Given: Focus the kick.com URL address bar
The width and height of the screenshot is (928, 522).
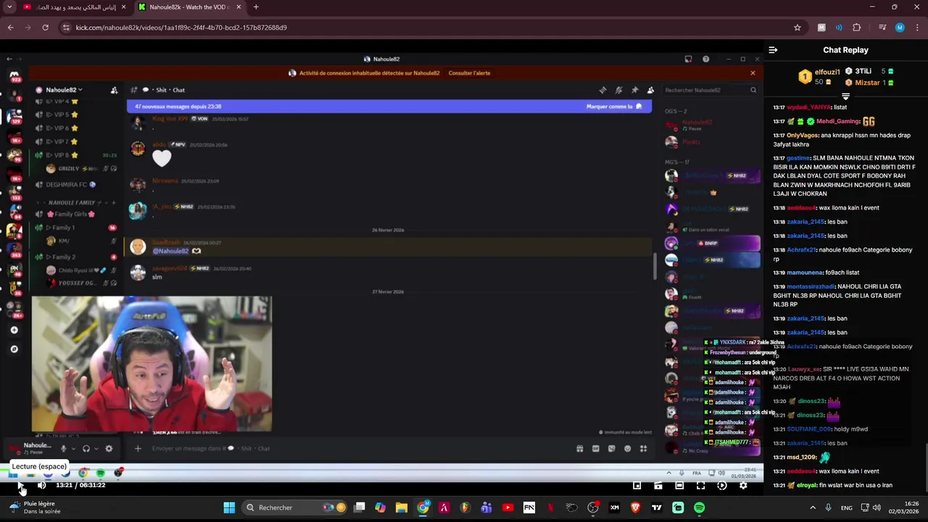Looking at the screenshot, I should tap(431, 28).
